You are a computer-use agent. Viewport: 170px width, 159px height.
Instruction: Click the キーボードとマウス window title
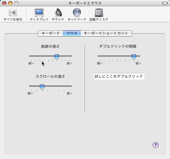(85, 3)
